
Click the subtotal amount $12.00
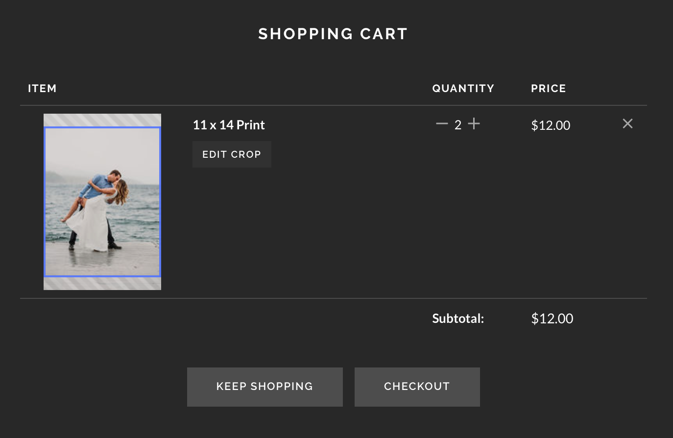(x=552, y=318)
